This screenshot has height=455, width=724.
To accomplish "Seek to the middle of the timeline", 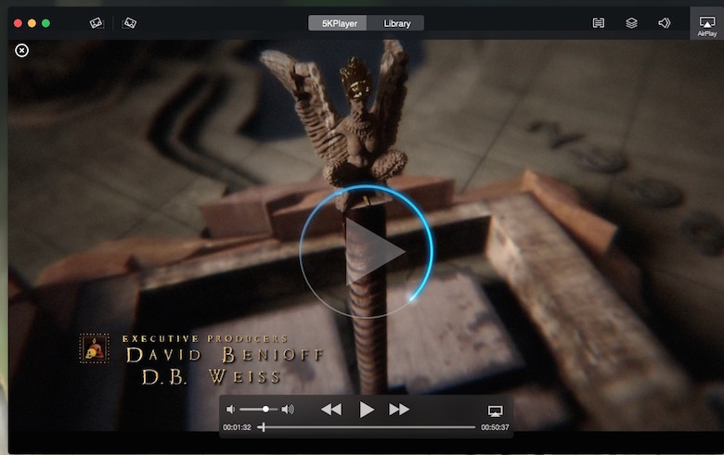I will pyautogui.click(x=367, y=427).
